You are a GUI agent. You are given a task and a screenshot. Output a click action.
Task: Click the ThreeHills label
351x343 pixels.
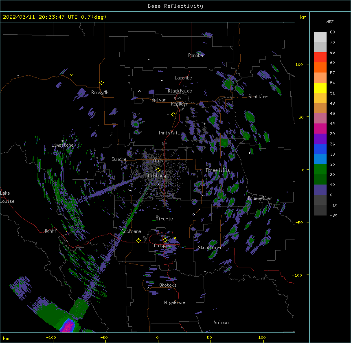[x=217, y=170]
